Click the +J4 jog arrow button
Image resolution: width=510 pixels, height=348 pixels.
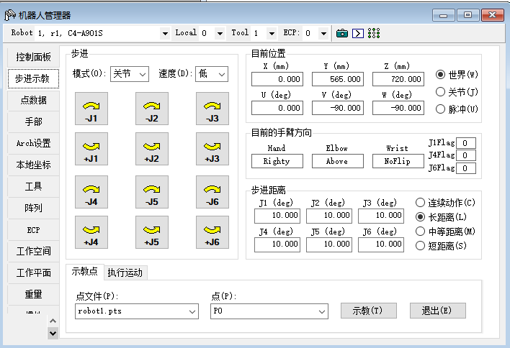[91, 232]
